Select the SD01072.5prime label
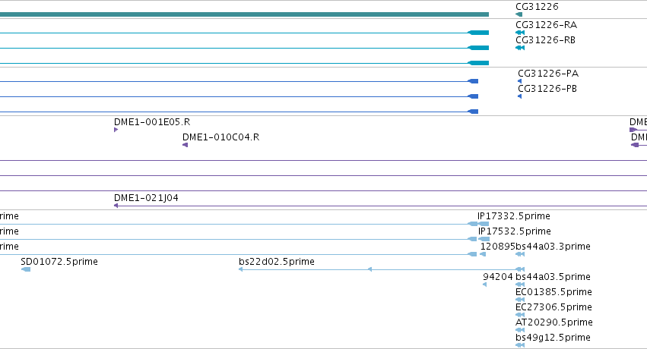This screenshot has height=349, width=647. (59, 261)
